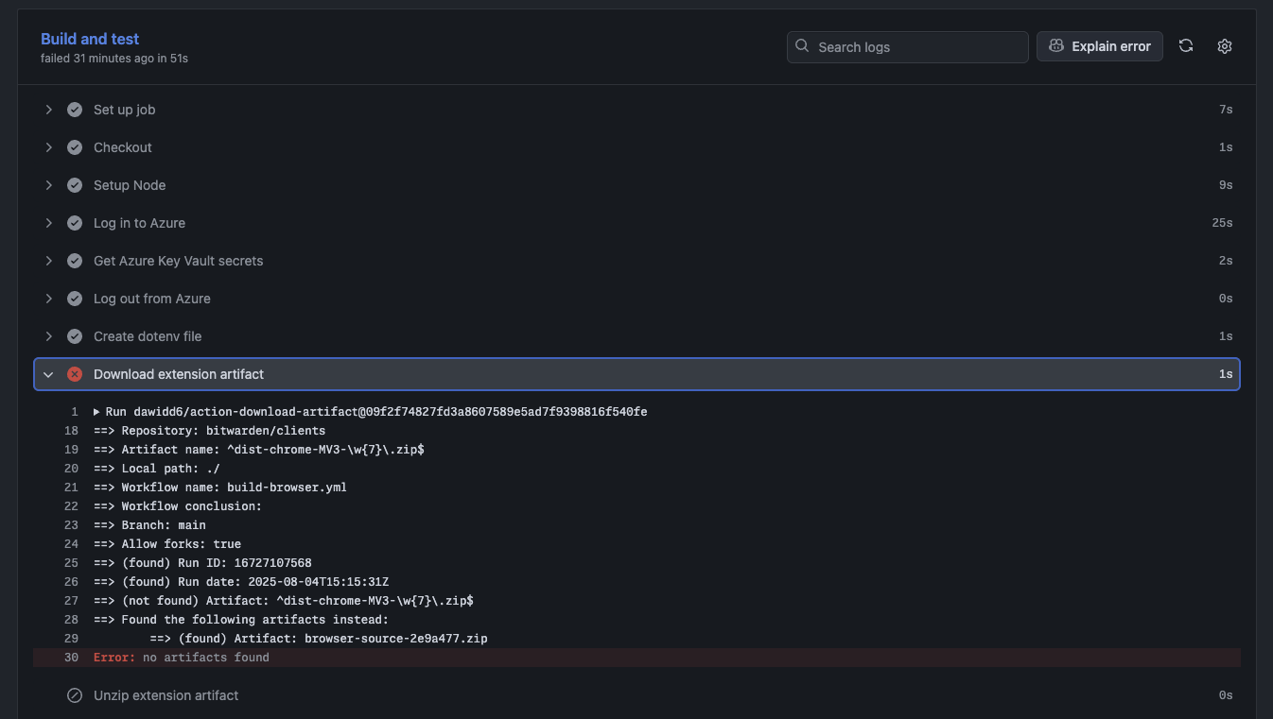Click the refresh logs icon
The height and width of the screenshot is (719, 1273).
click(x=1185, y=46)
